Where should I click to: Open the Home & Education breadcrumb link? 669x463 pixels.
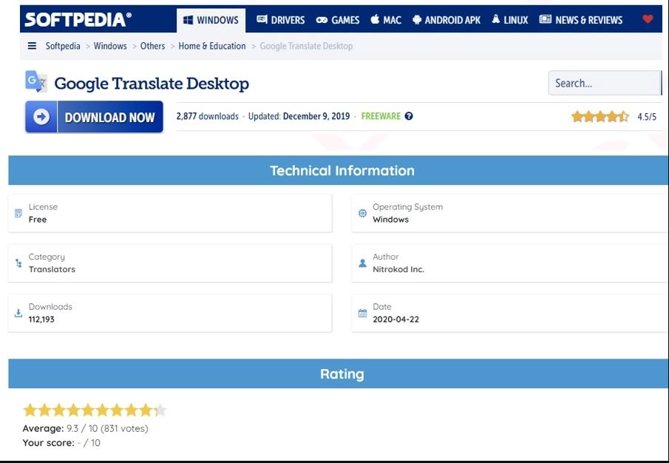[x=212, y=45]
